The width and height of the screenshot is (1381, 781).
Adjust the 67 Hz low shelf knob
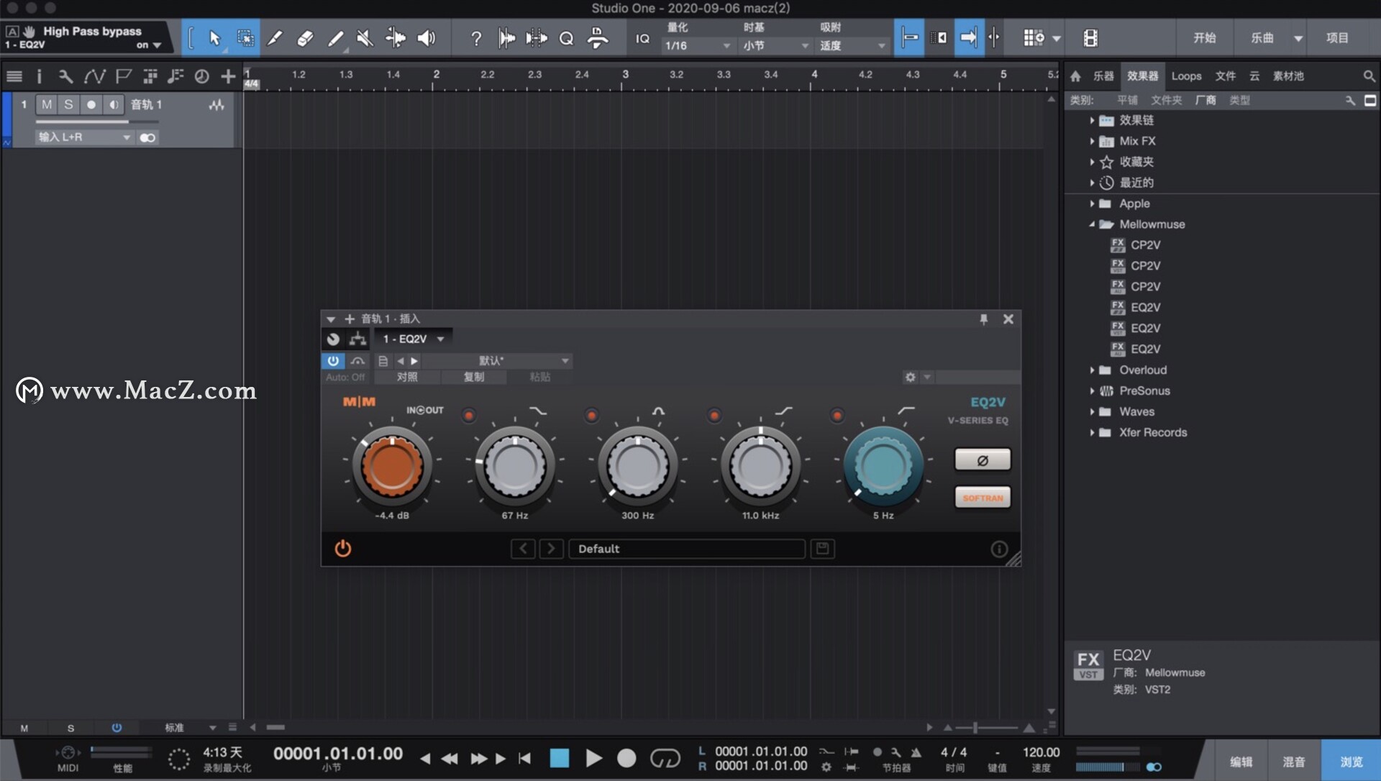515,466
